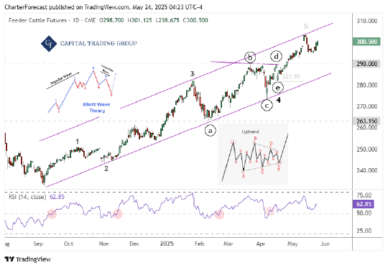Click the circled 'd' wave label

click(x=276, y=57)
